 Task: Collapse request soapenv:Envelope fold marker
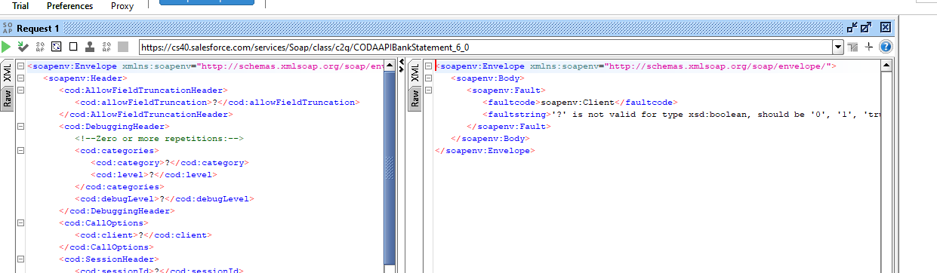[x=20, y=66]
